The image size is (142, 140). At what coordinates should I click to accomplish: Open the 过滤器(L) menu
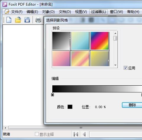click(99, 12)
